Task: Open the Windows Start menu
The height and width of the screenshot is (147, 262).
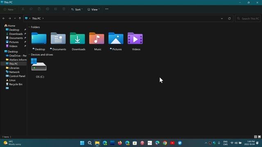Action: click(82, 143)
